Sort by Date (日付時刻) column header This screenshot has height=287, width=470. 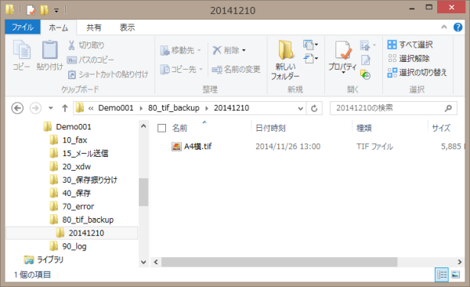coord(271,128)
